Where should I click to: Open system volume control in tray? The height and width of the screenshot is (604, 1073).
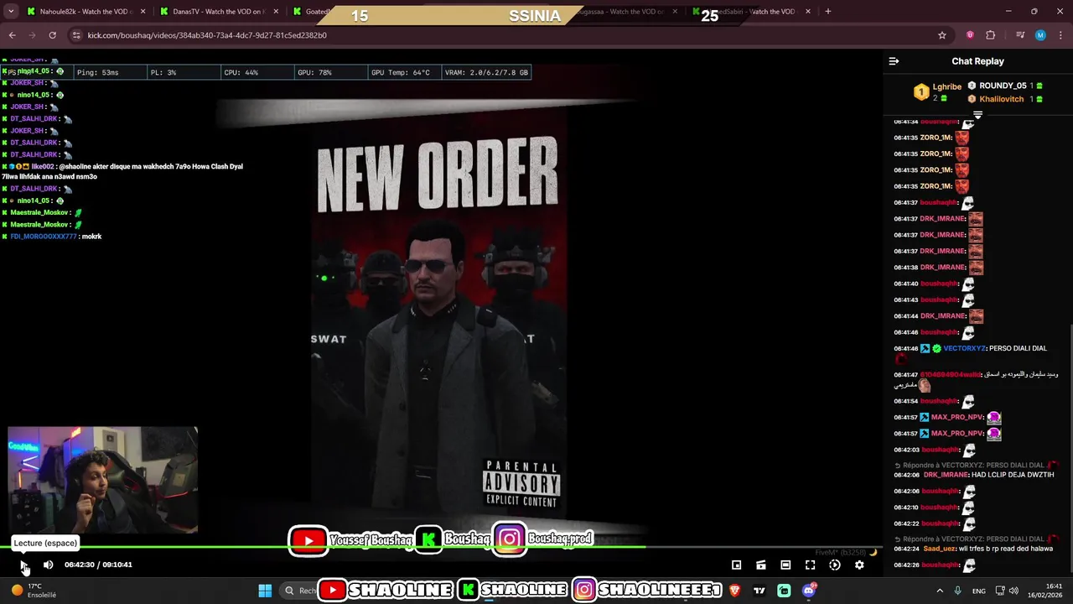coord(1013,591)
